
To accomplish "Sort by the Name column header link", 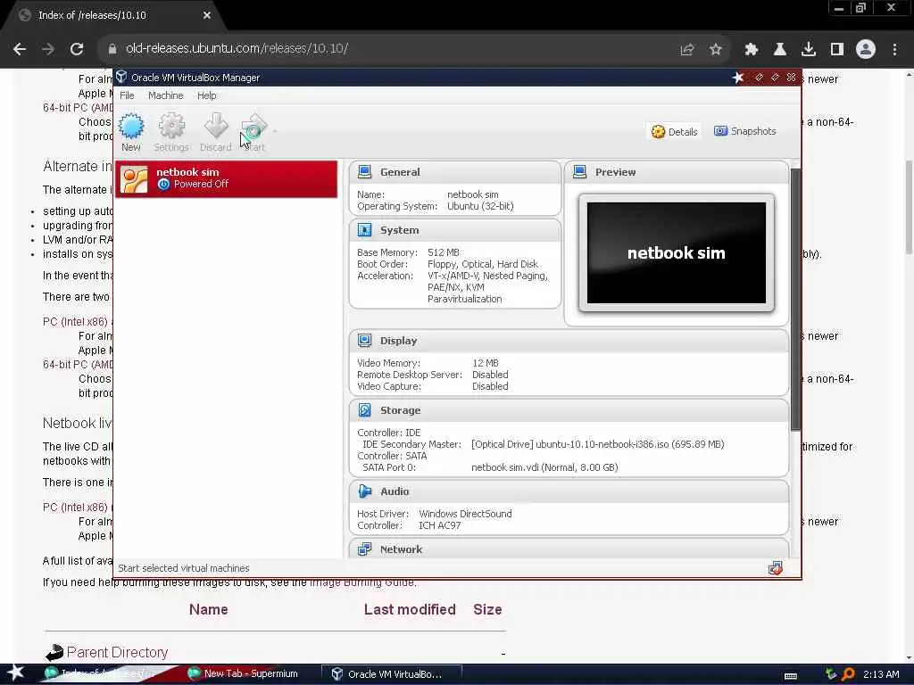I will pos(209,609).
